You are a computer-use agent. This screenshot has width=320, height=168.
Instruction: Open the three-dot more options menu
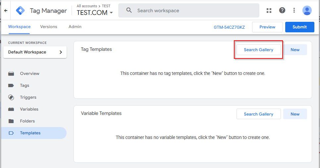point(294,10)
